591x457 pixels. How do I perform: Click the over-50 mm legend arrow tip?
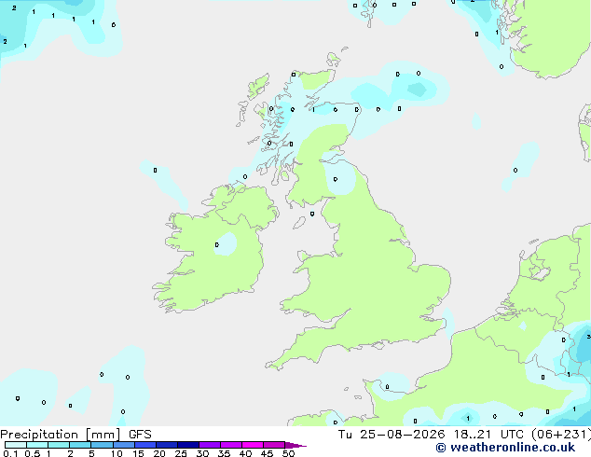pos(295,445)
